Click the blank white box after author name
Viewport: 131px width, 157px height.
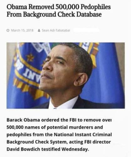click(86, 30)
